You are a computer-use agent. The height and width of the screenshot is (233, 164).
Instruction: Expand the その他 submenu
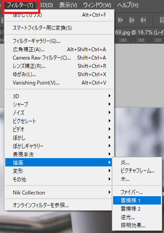[x=59, y=180]
